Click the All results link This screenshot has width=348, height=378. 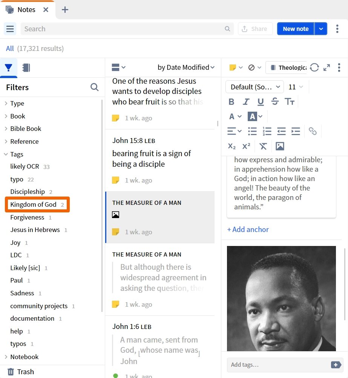[x=10, y=48]
